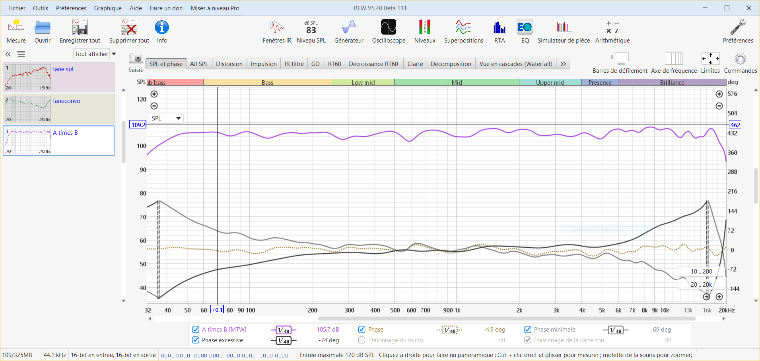The width and height of the screenshot is (760, 361).
Task: Start a new measurement with Mesure
Action: [16, 31]
